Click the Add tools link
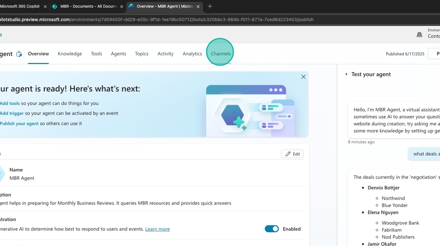The width and height of the screenshot is (440, 246). click(10, 103)
